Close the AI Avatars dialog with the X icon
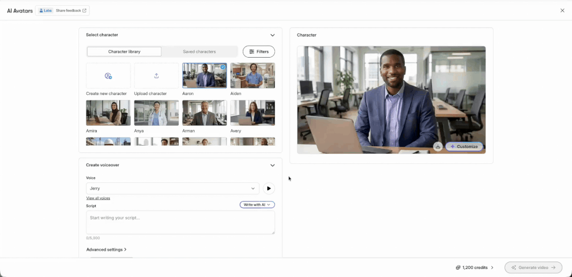 tap(562, 10)
